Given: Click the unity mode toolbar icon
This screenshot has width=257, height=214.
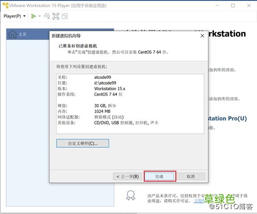Looking at the screenshot, I should pyautogui.click(x=65, y=16).
